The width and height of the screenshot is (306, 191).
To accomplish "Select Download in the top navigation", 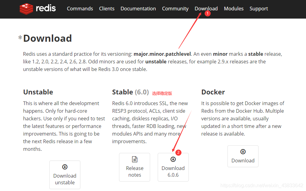I will tap(206, 9).
